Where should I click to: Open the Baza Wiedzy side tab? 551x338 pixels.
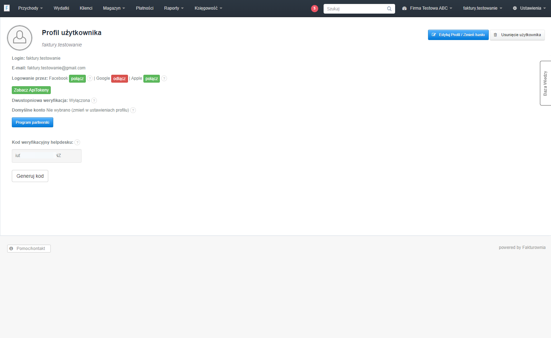(545, 83)
